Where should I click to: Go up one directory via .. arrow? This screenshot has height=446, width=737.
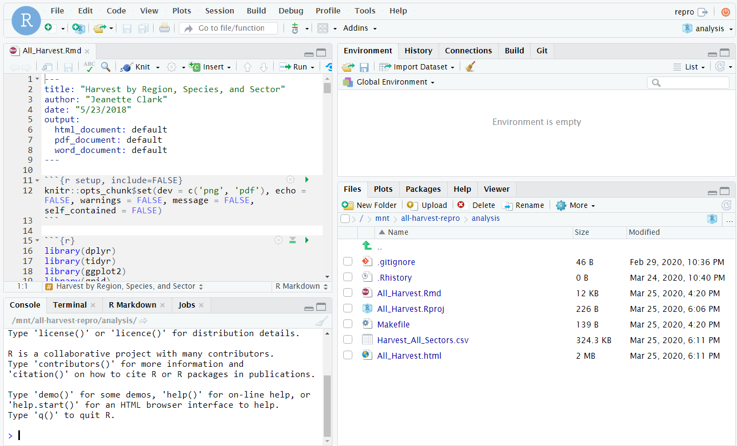[367, 246]
